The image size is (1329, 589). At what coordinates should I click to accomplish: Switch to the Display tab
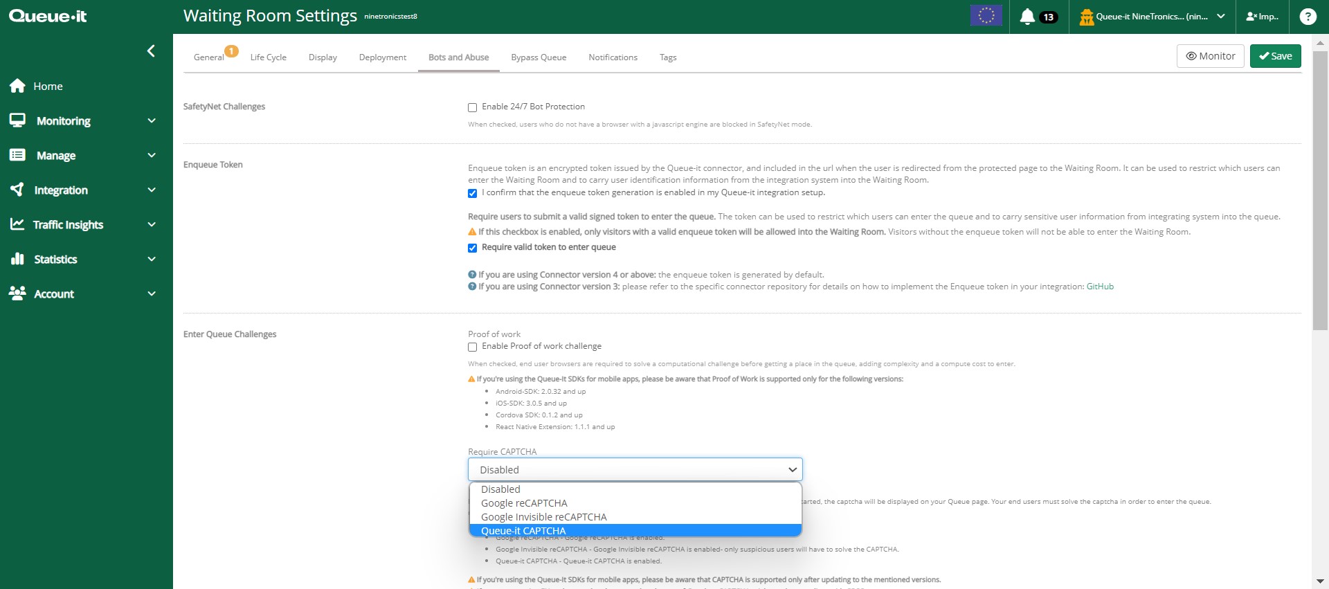point(323,57)
